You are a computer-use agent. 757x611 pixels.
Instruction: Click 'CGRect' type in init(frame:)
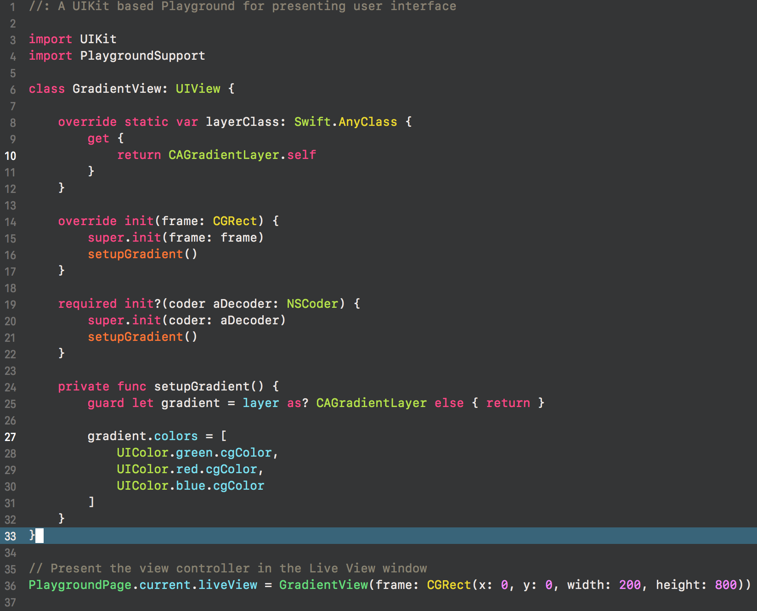[235, 221]
